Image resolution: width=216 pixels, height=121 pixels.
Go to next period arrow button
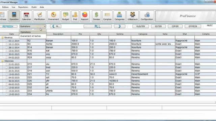point(119,26)
